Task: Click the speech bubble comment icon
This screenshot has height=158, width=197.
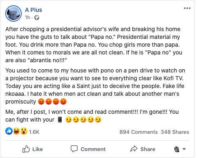Action: click(74, 149)
